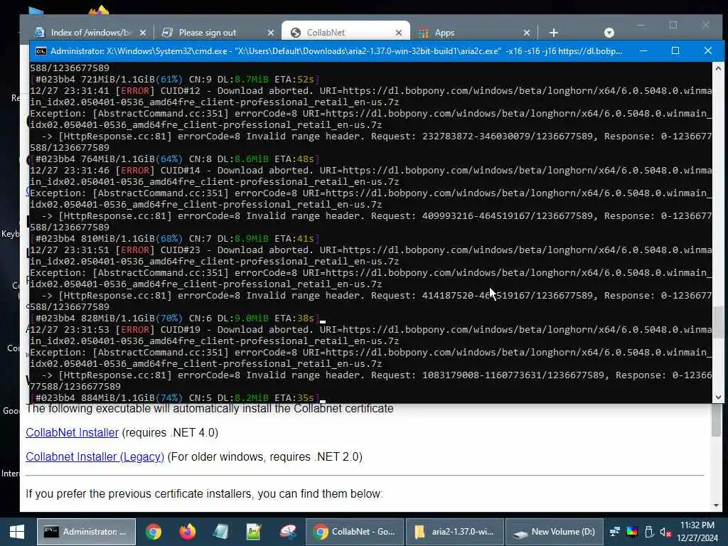Maximize the cmd.exe window

(675, 50)
